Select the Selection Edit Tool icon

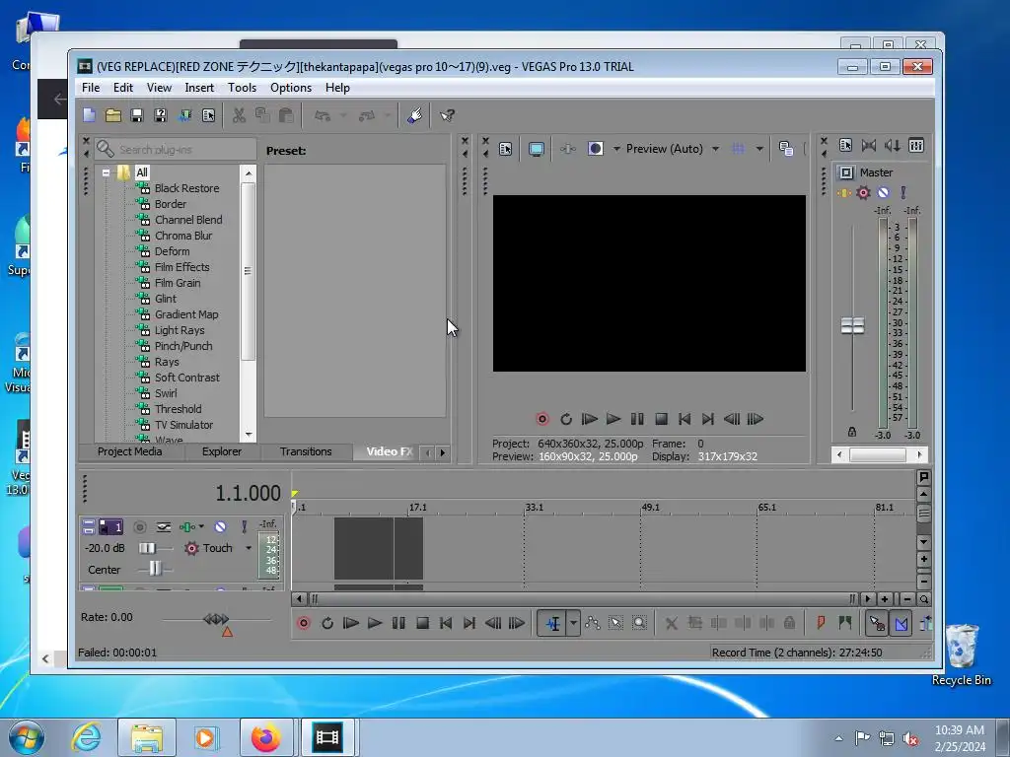pyautogui.click(x=615, y=623)
